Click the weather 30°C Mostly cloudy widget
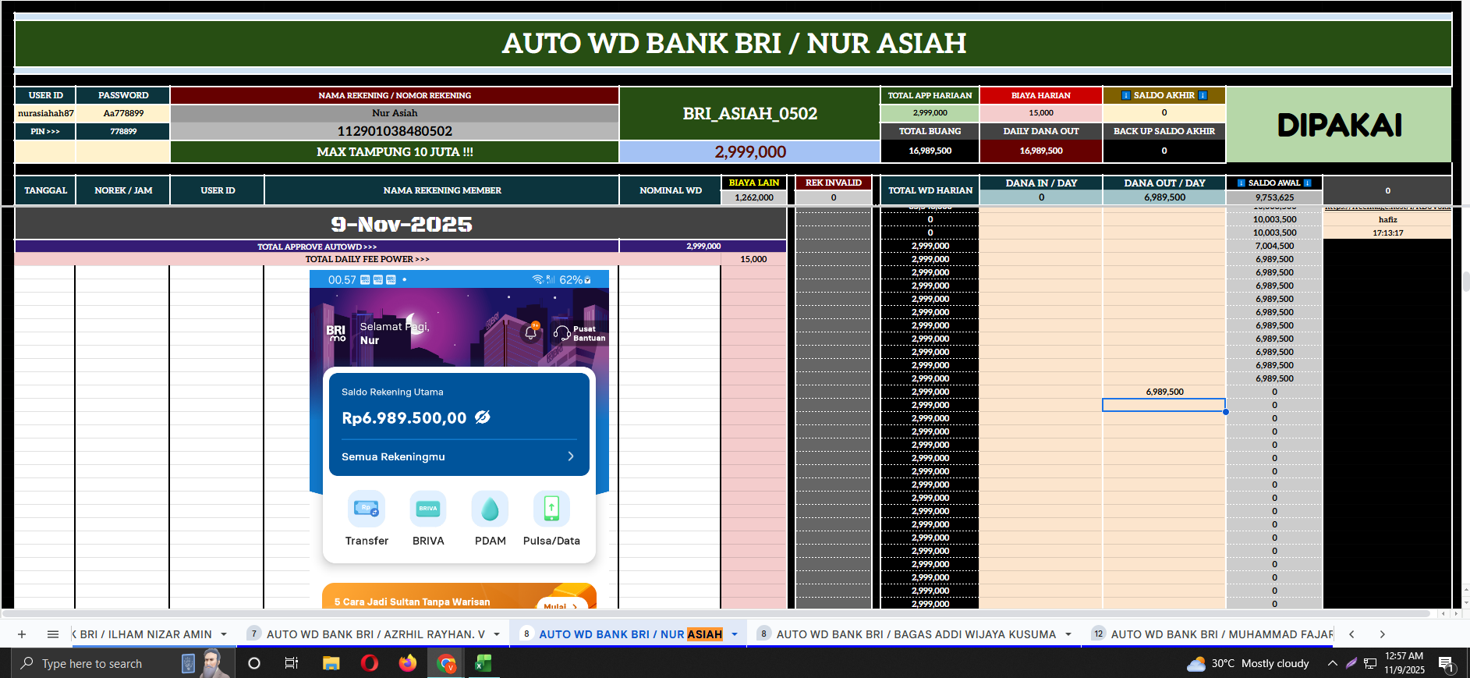The image size is (1470, 678). (1248, 663)
